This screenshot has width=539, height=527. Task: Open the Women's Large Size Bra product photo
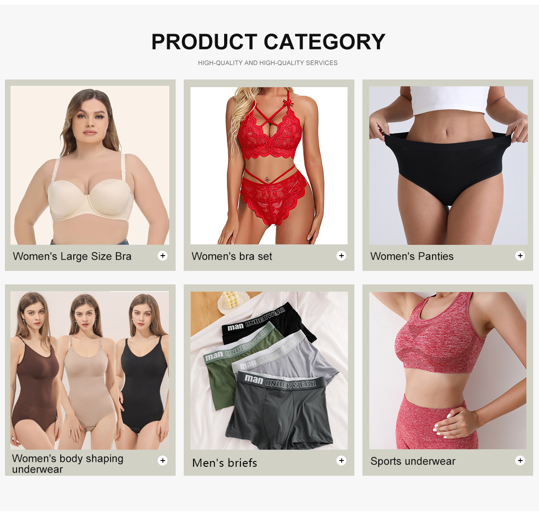tap(90, 165)
